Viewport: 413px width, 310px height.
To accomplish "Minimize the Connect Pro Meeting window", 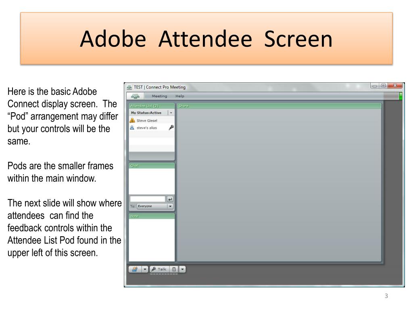I will [x=375, y=86].
